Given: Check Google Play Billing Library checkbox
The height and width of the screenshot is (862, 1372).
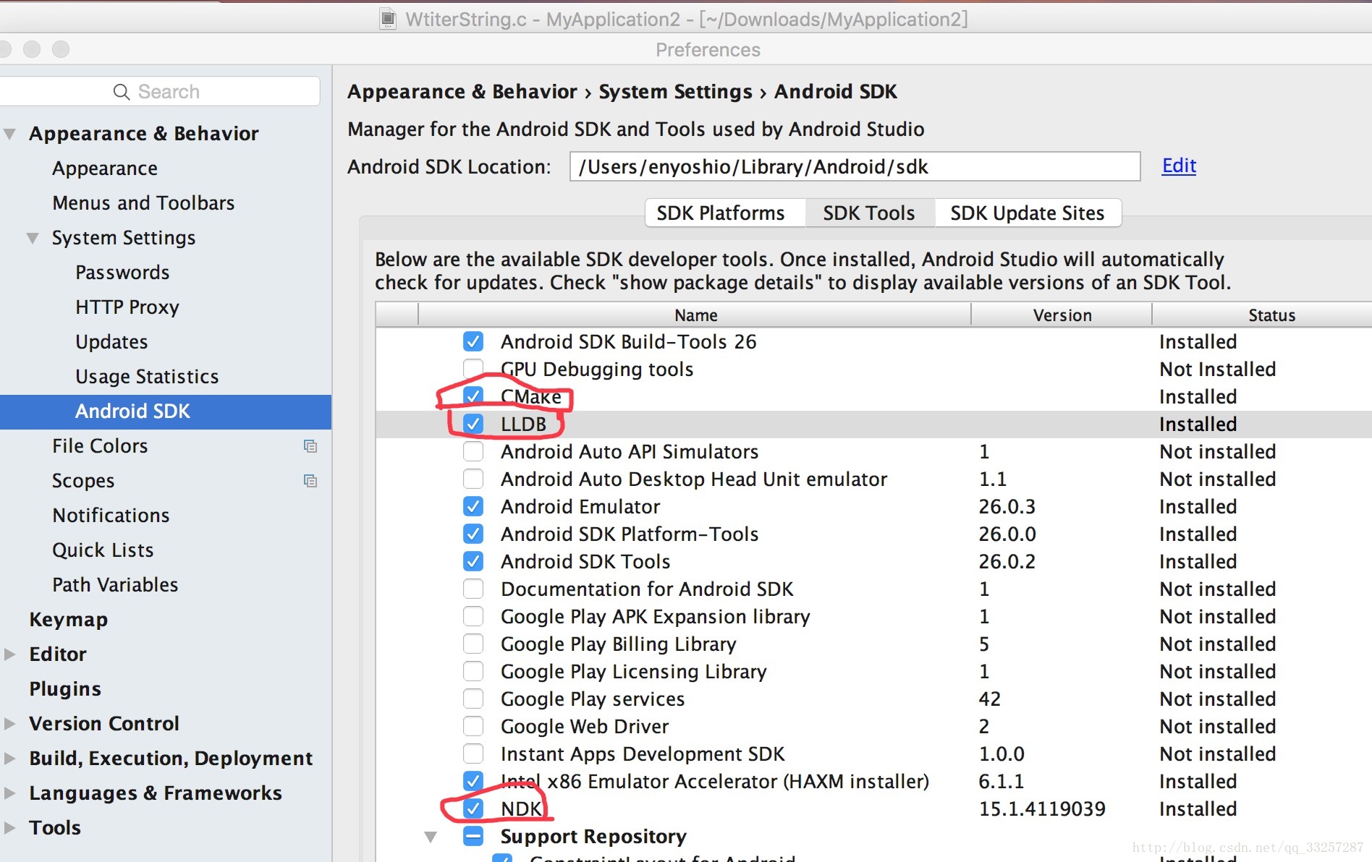Looking at the screenshot, I should pos(473,644).
